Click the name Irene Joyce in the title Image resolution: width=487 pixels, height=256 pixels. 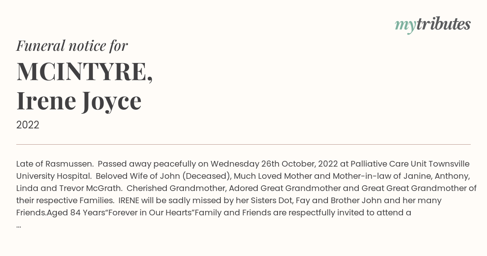tap(79, 100)
